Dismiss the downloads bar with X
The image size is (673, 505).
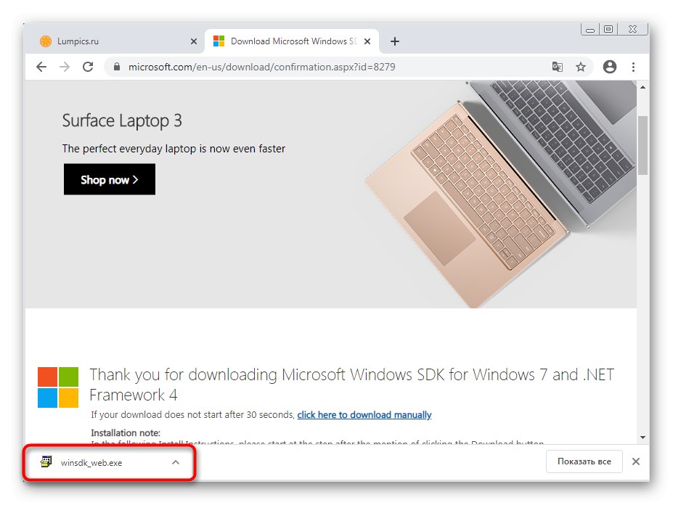[x=636, y=461]
